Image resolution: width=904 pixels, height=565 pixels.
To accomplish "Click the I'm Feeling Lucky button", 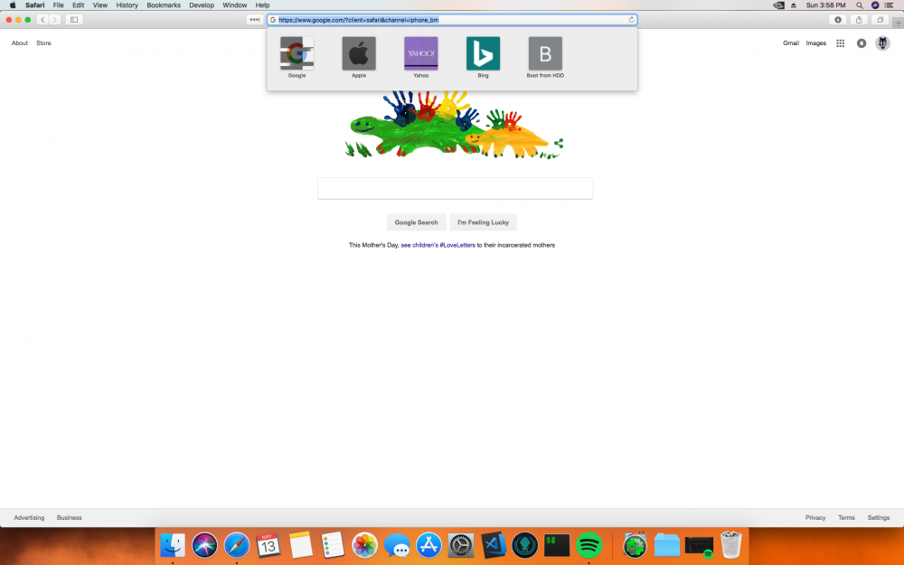I will click(483, 222).
